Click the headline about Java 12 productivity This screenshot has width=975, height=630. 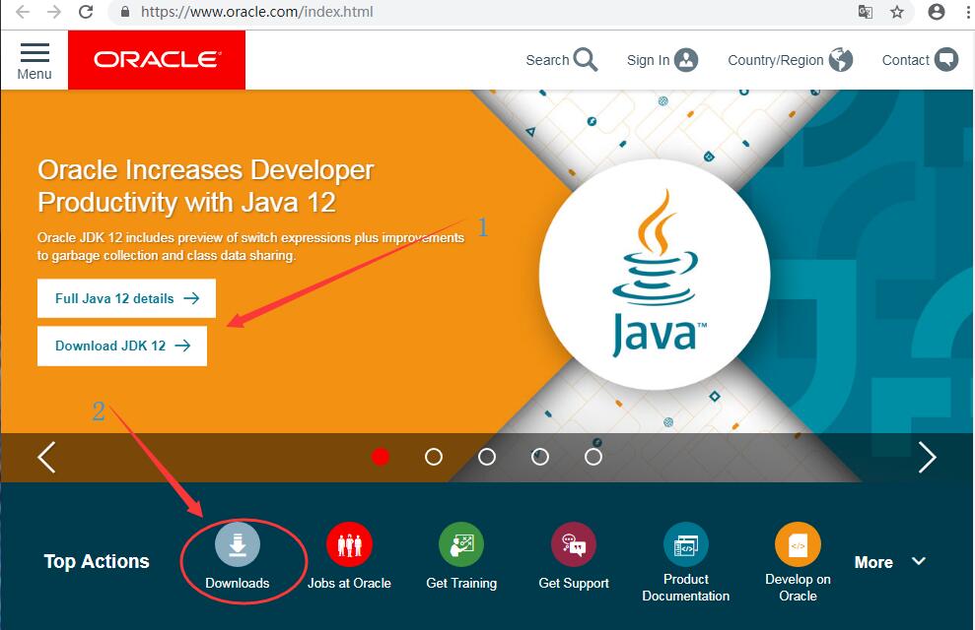[x=205, y=186]
